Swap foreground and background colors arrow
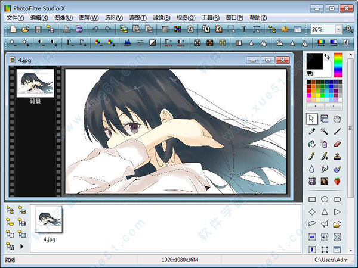 coord(327,57)
